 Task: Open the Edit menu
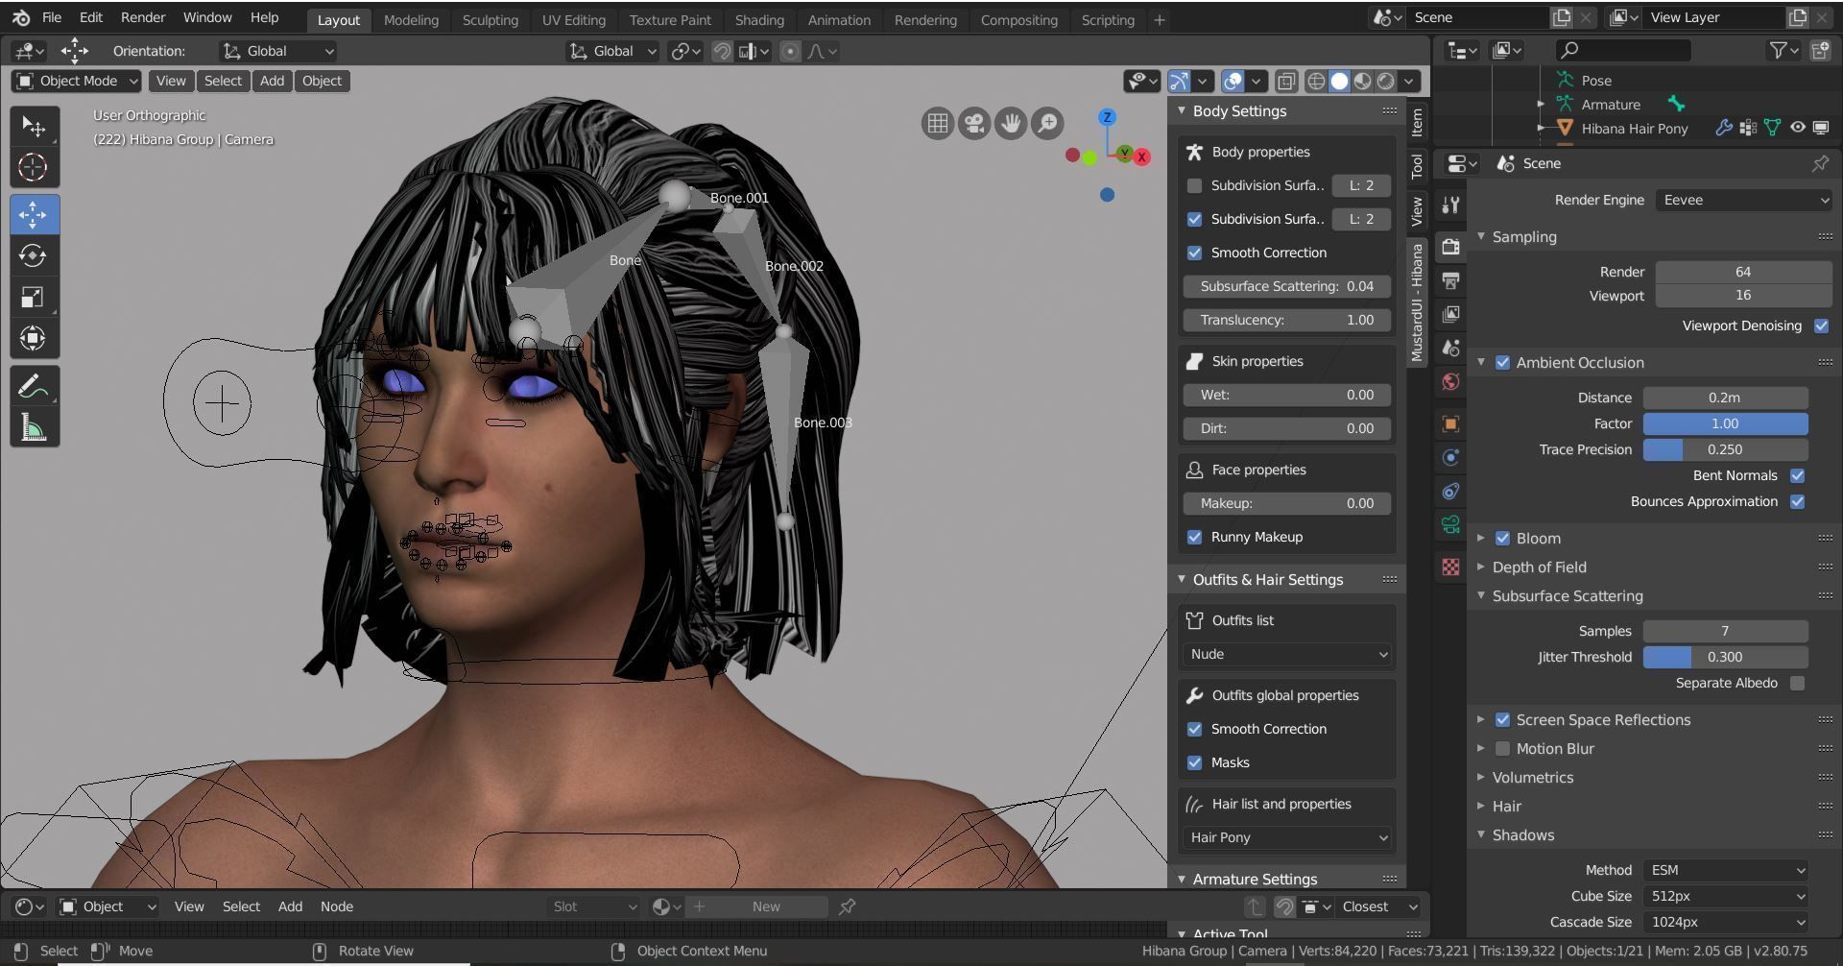pyautogui.click(x=91, y=17)
